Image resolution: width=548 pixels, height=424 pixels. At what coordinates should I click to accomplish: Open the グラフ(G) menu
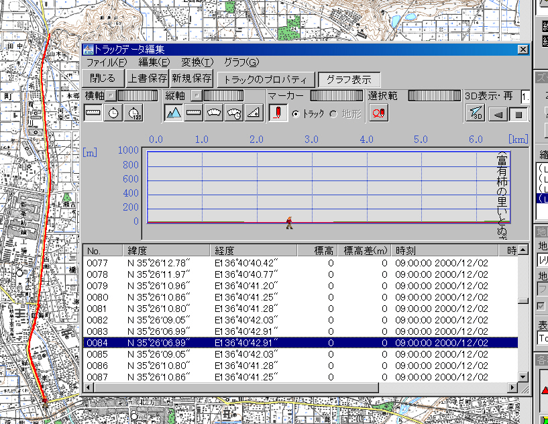point(241,62)
